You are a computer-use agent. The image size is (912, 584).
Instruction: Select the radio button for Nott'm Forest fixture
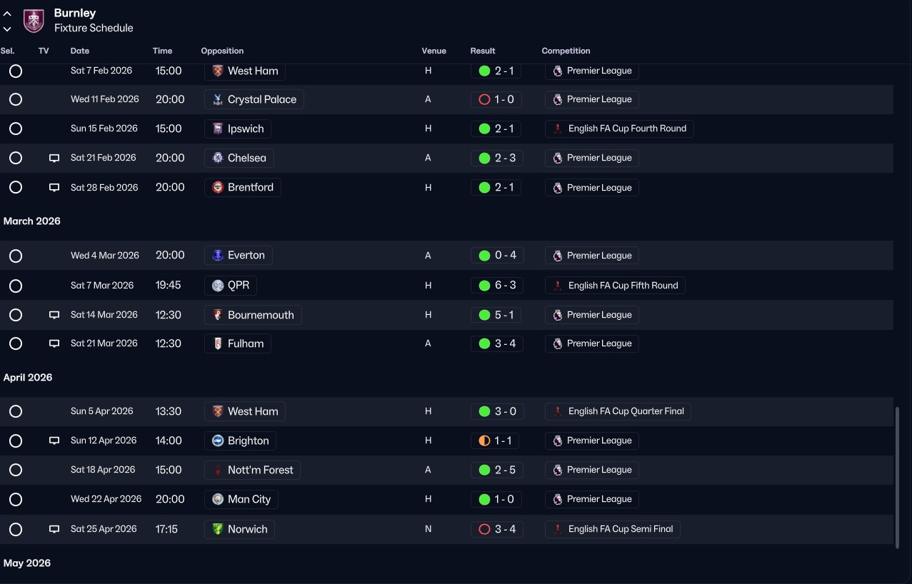click(16, 470)
